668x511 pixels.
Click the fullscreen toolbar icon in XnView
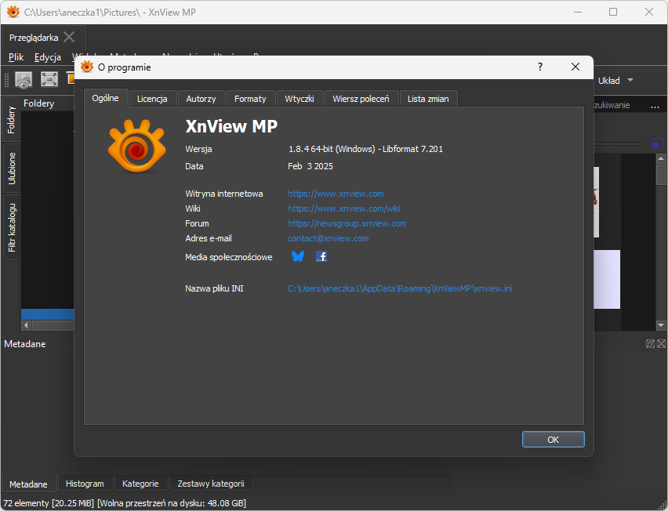point(49,79)
